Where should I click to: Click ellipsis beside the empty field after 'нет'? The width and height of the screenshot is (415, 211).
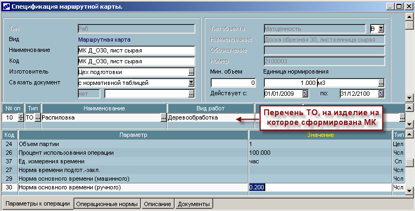[191, 94]
